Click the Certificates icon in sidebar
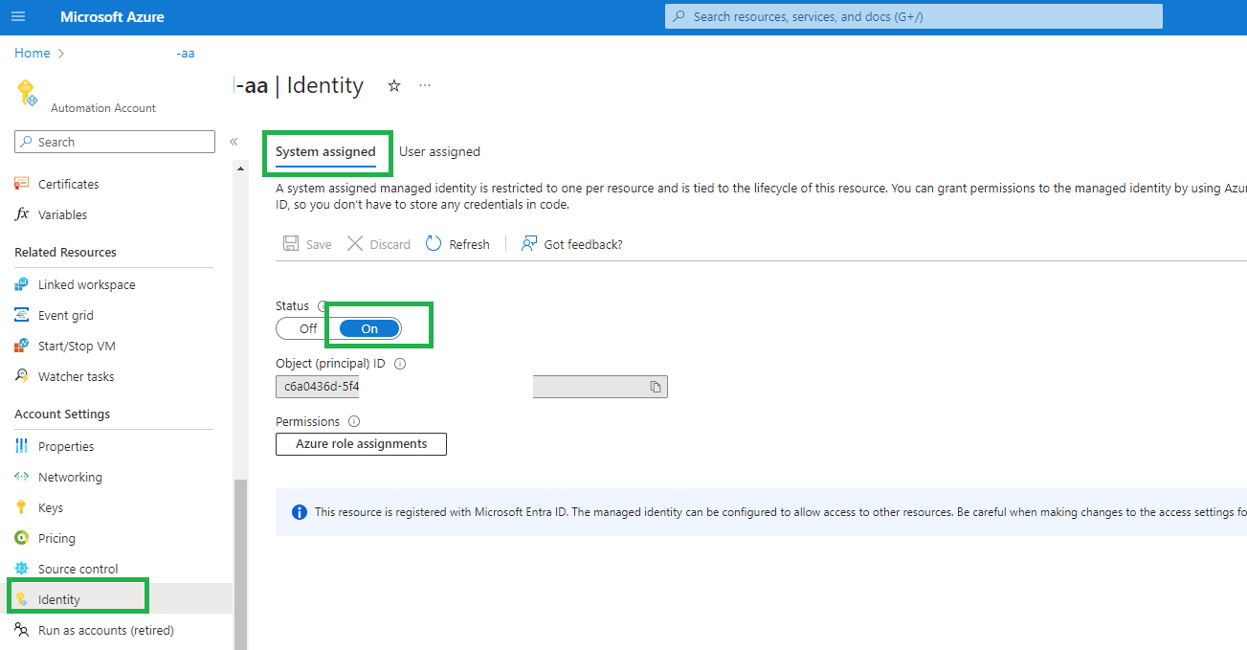This screenshot has height=650, width=1247. pos(22,184)
